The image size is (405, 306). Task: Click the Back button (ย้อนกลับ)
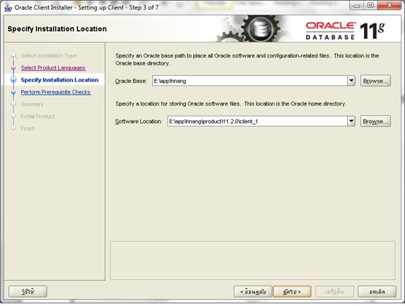[x=253, y=291]
